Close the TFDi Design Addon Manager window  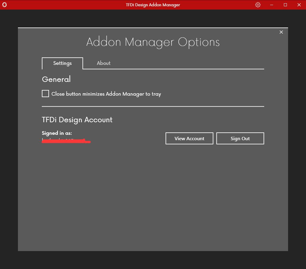(299, 5)
